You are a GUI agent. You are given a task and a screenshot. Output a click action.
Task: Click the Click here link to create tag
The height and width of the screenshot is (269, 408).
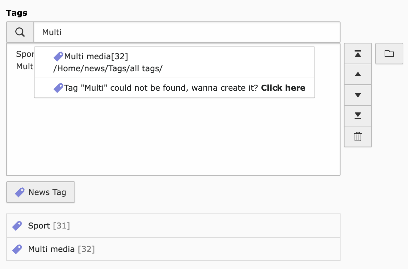[283, 88]
